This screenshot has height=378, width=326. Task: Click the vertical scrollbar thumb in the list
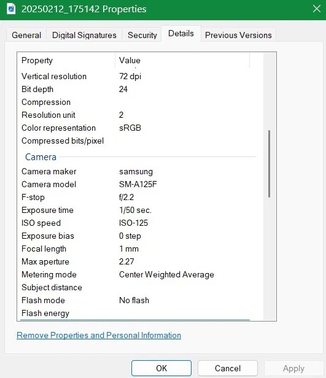pos(269,164)
